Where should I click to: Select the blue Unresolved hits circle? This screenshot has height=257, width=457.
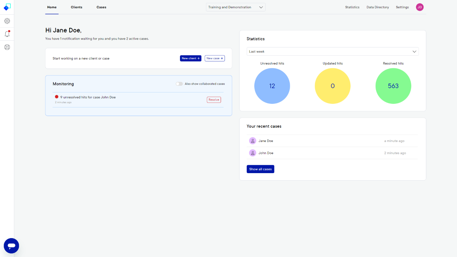click(x=272, y=86)
